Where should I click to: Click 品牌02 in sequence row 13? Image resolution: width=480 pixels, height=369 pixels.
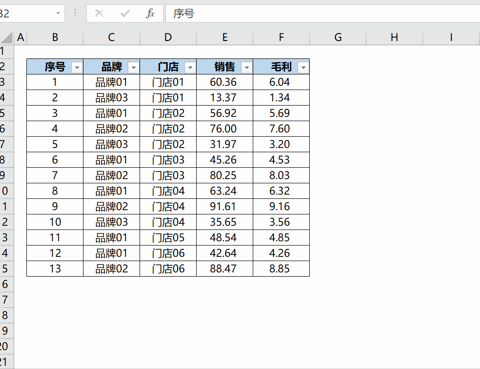click(x=111, y=269)
